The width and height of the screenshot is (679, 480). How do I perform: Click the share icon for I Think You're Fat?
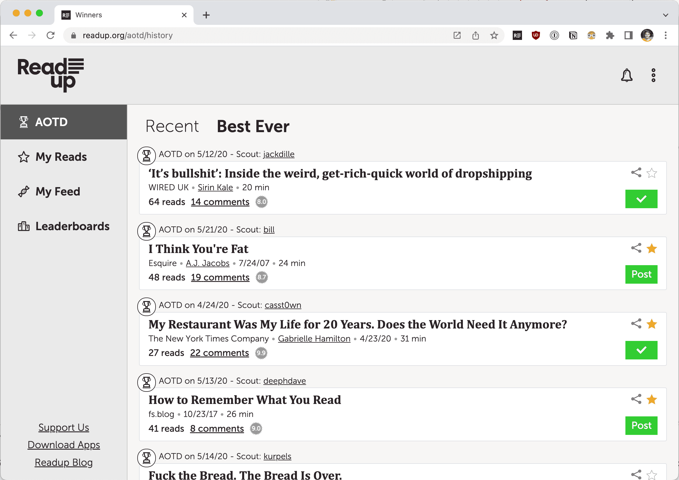click(x=635, y=248)
